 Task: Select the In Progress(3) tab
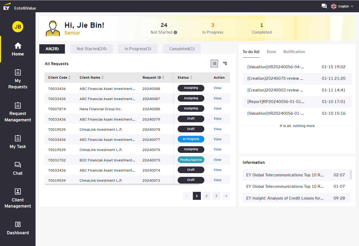click(138, 49)
